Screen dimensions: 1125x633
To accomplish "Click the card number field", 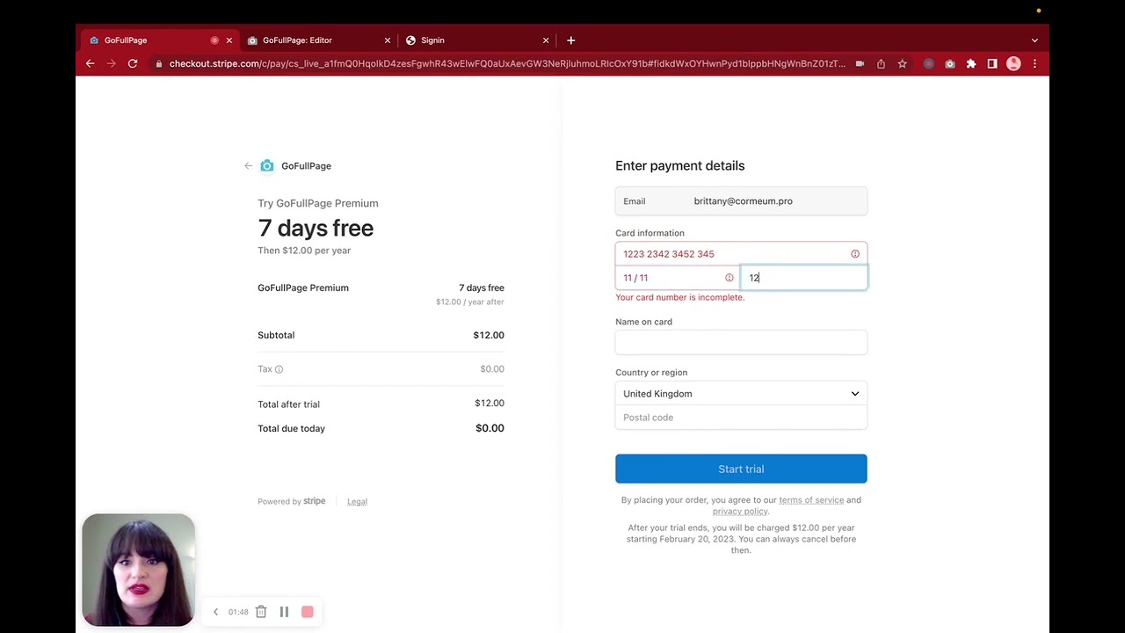I will [741, 254].
